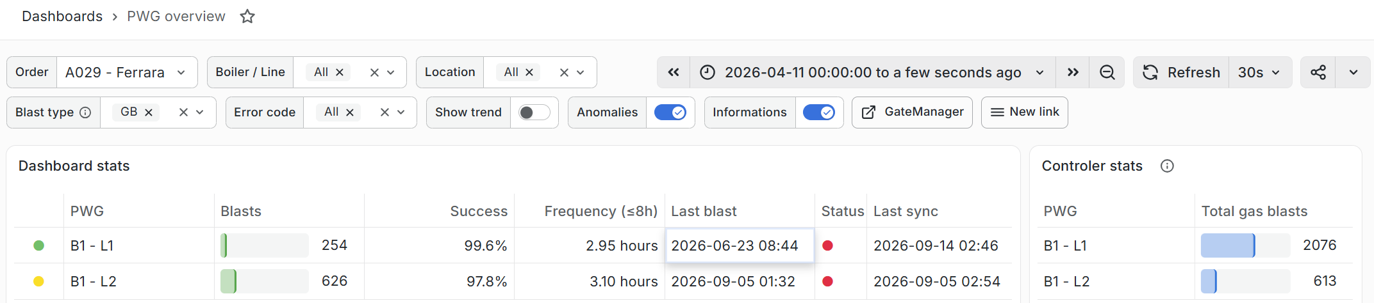Open the 30s refresh interval dropdown
Viewport: 1374px width, 303px height.
pos(1260,72)
